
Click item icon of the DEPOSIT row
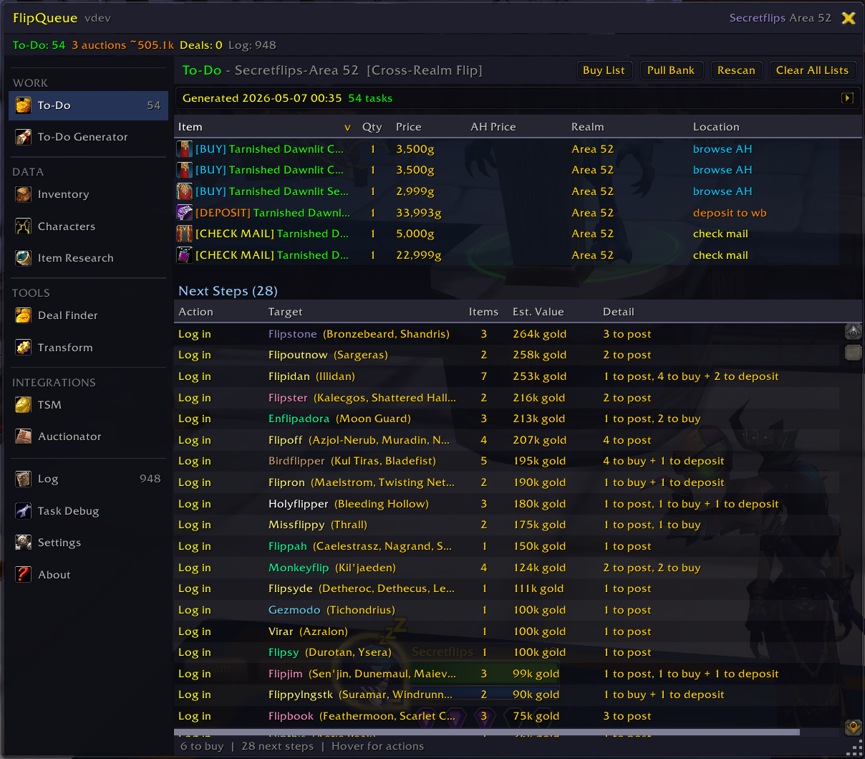[x=185, y=213]
